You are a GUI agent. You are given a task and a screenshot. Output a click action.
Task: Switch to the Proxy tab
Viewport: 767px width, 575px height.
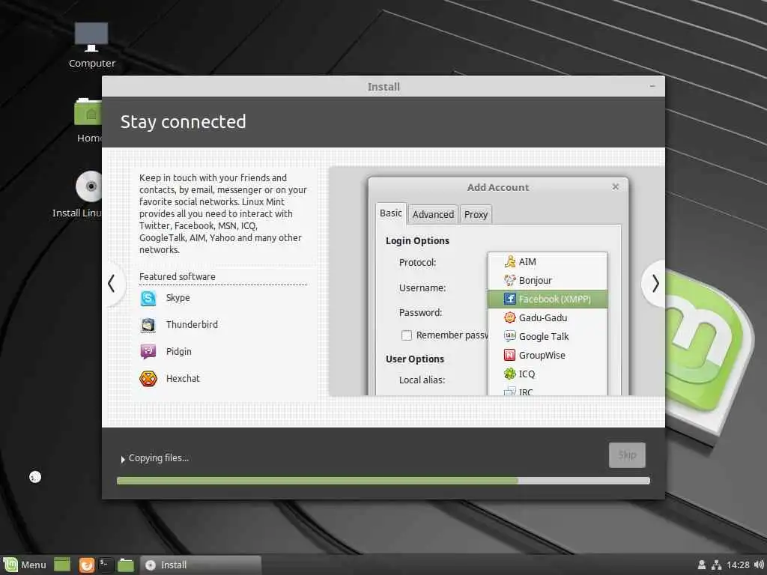[x=476, y=214]
